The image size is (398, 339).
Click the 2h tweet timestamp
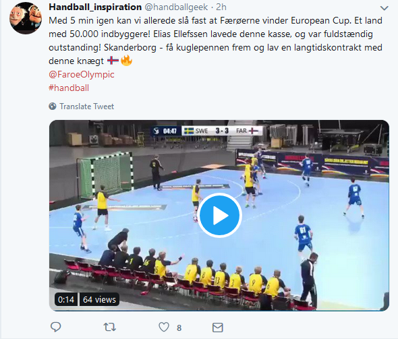(221, 7)
